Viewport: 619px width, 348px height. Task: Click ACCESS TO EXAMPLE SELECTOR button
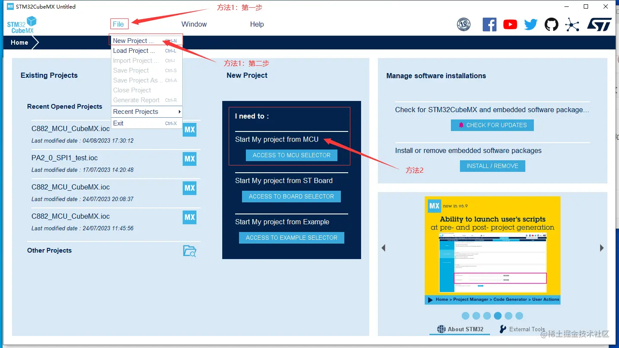[291, 238]
